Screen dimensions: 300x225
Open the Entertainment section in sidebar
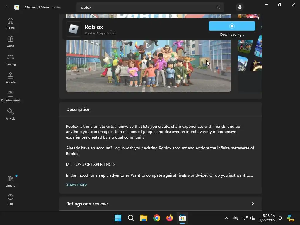tap(11, 96)
